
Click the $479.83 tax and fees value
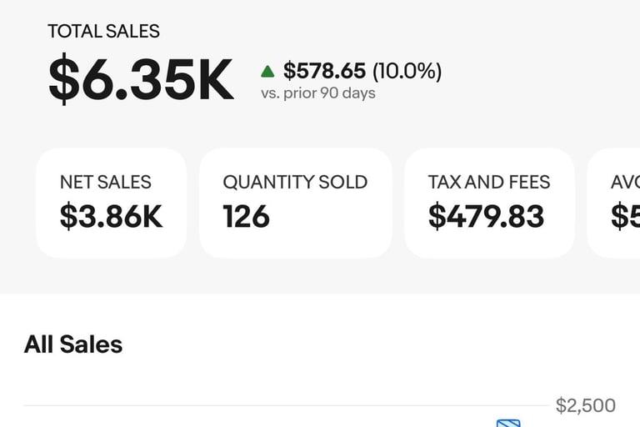coord(486,217)
